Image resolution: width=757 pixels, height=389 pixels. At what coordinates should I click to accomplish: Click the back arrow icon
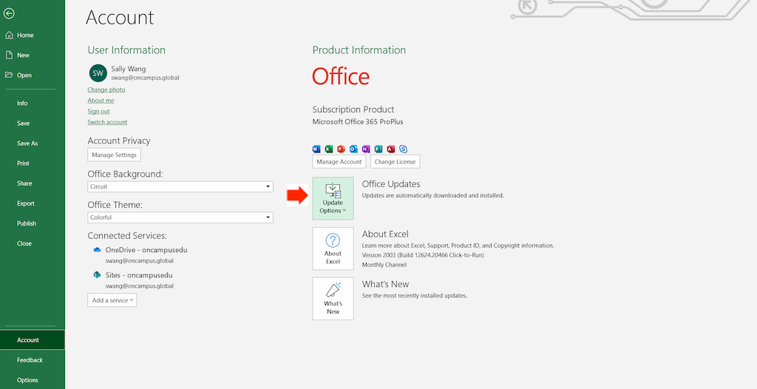9,13
